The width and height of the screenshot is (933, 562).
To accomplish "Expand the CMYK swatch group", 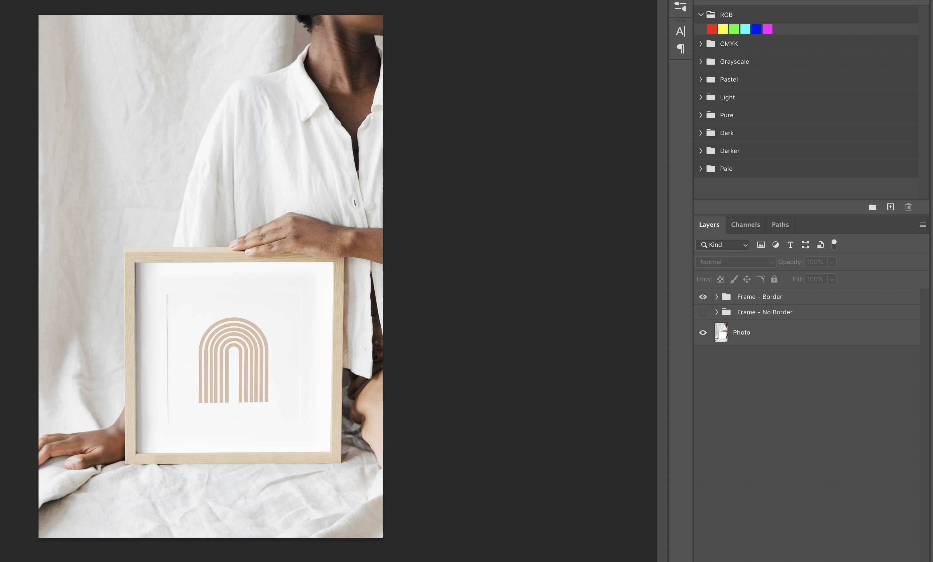I will click(x=700, y=44).
